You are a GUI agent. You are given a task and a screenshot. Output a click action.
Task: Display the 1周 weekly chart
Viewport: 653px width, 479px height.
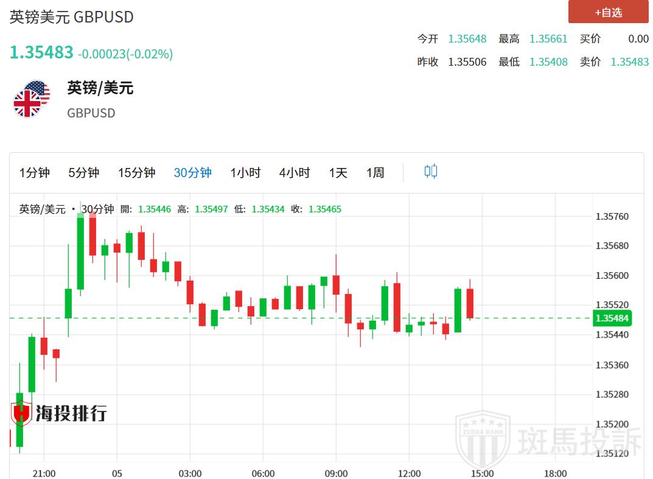click(375, 173)
